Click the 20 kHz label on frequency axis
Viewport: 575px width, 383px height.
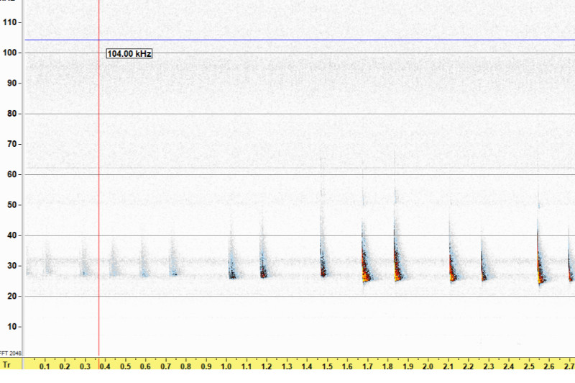[x=11, y=296]
